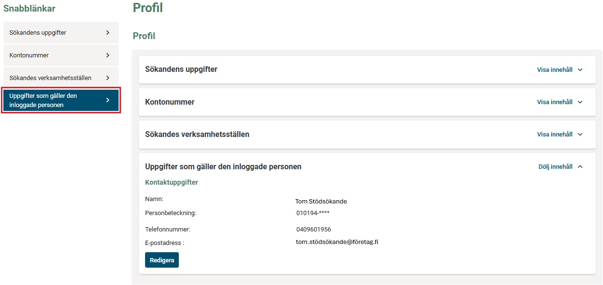Expand Sökandes verksamhetsställen with Visa innehåll
Screen dimensions: 603x285
(555, 135)
